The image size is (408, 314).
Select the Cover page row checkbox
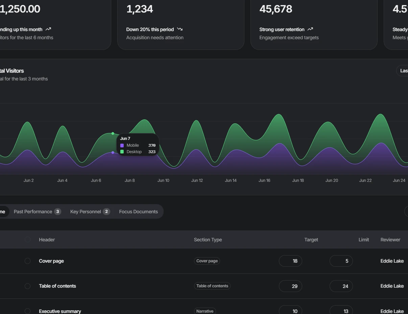pos(28,261)
